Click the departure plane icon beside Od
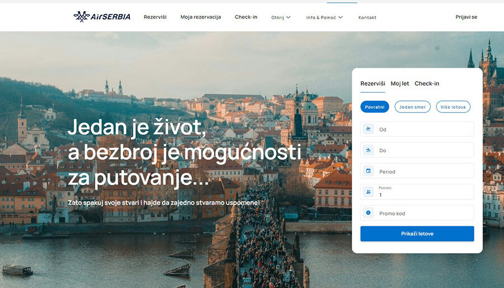The image size is (504, 288). tap(368, 129)
